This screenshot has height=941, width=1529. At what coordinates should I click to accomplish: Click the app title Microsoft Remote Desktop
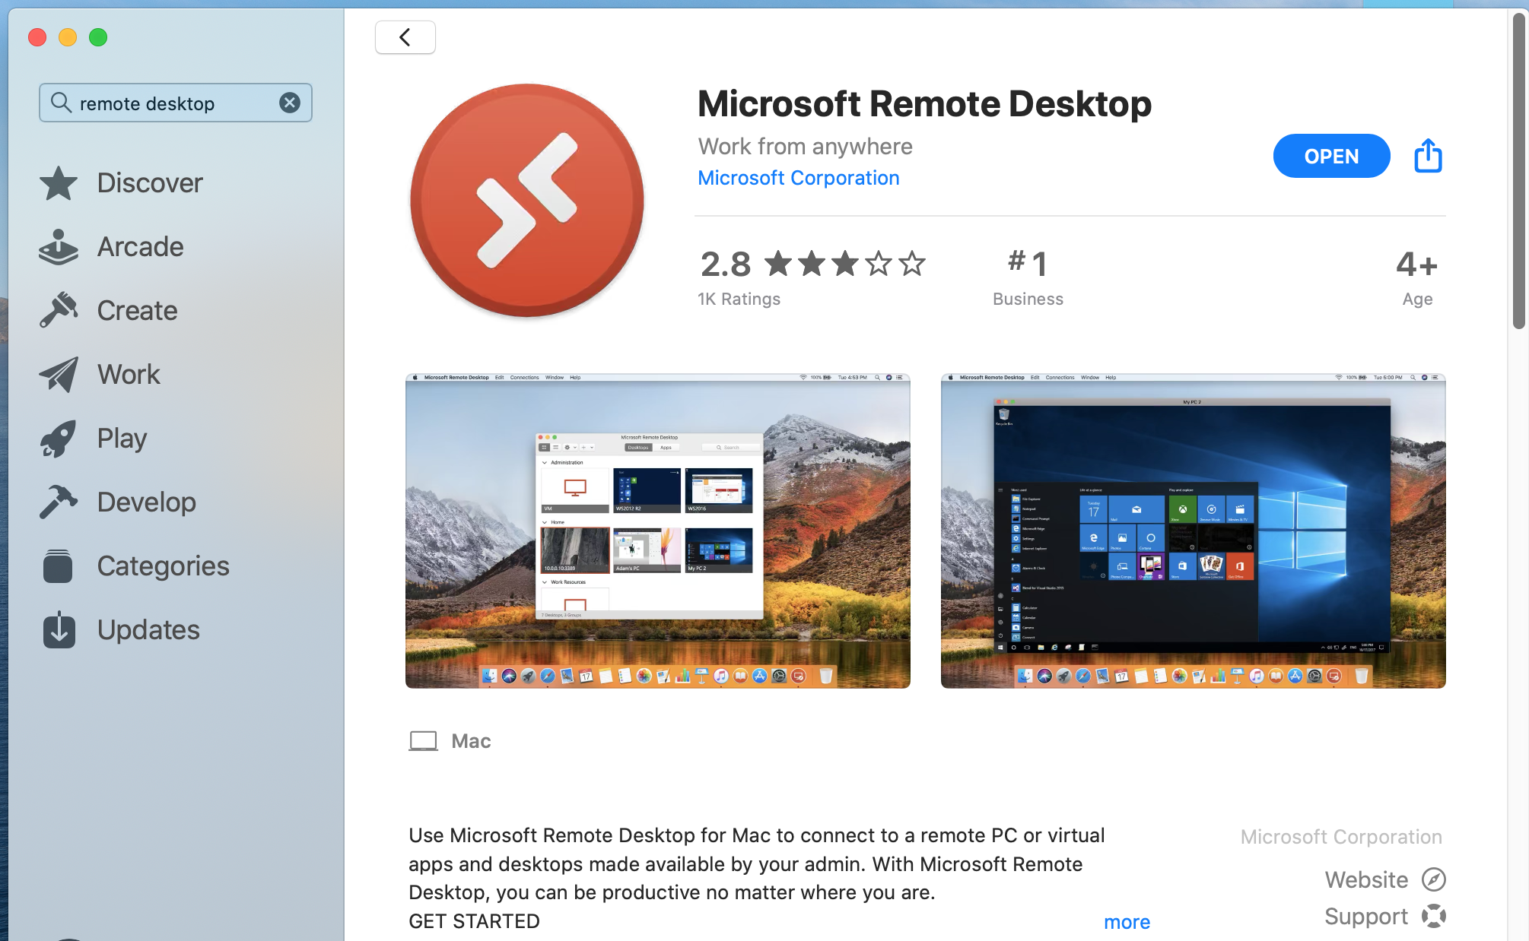tap(924, 103)
